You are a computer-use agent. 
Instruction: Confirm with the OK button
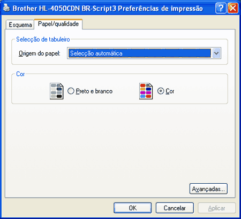pos(132,208)
